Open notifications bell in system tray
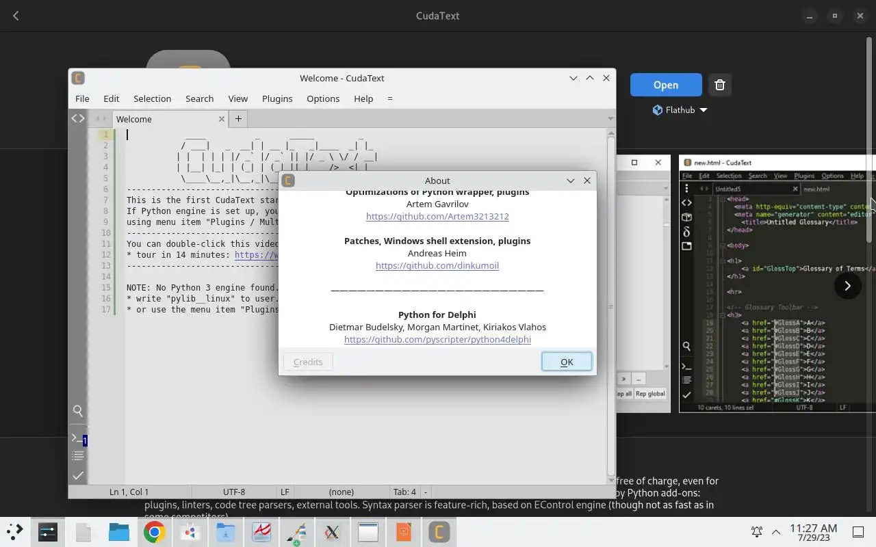The width and height of the screenshot is (876, 547). point(757,531)
